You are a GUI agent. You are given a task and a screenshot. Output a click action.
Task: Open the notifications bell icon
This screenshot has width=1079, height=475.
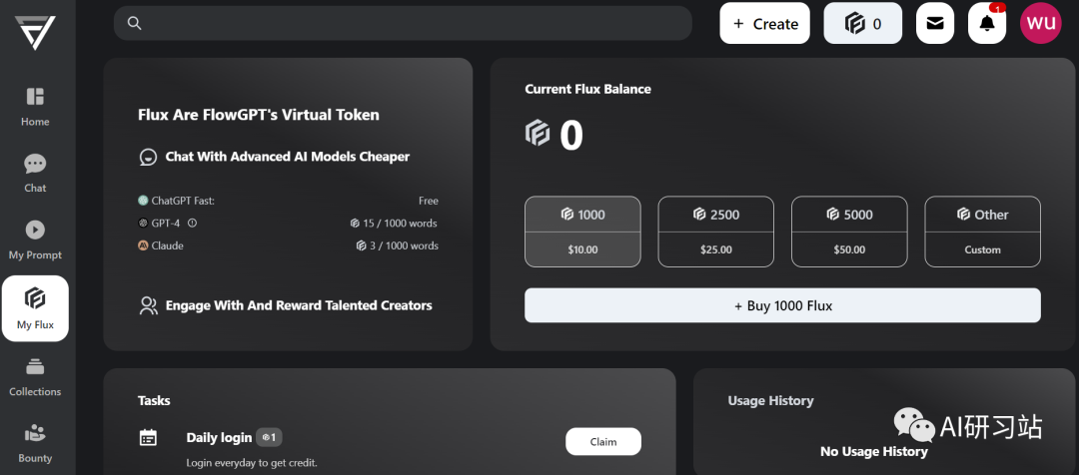(x=987, y=23)
